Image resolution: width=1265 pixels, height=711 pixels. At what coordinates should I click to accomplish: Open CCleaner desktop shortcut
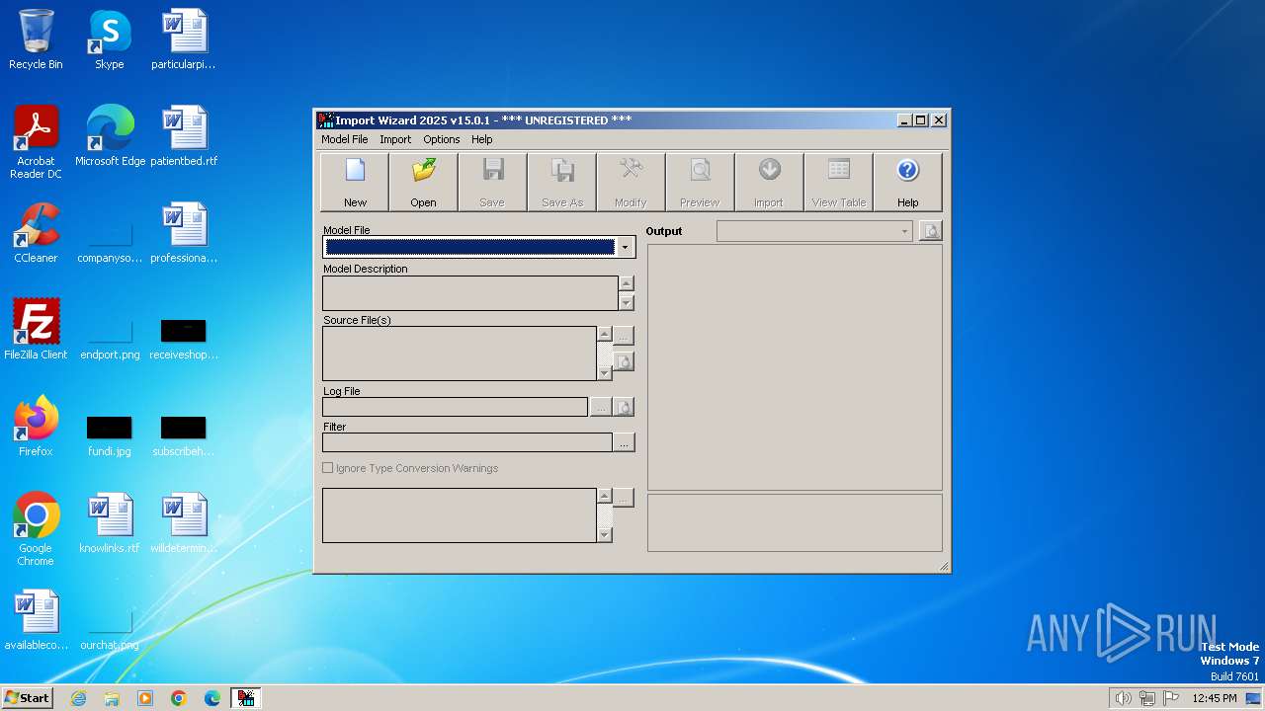36,233
